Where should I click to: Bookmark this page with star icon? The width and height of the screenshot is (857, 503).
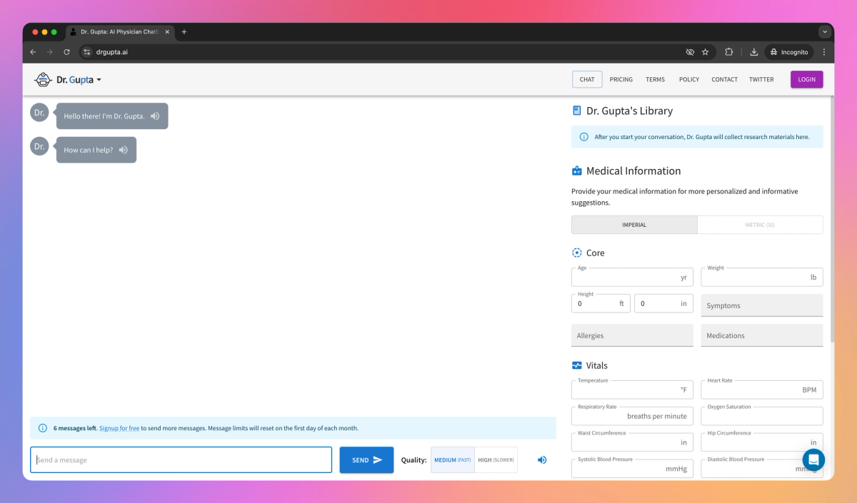tap(706, 52)
